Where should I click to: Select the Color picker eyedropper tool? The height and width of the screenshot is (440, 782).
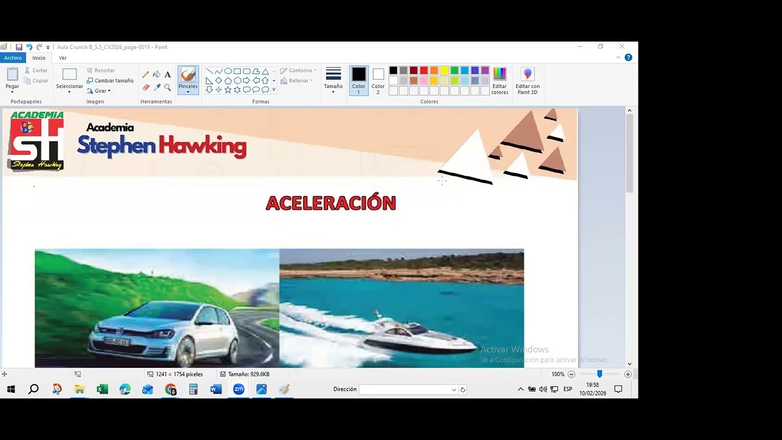[157, 87]
